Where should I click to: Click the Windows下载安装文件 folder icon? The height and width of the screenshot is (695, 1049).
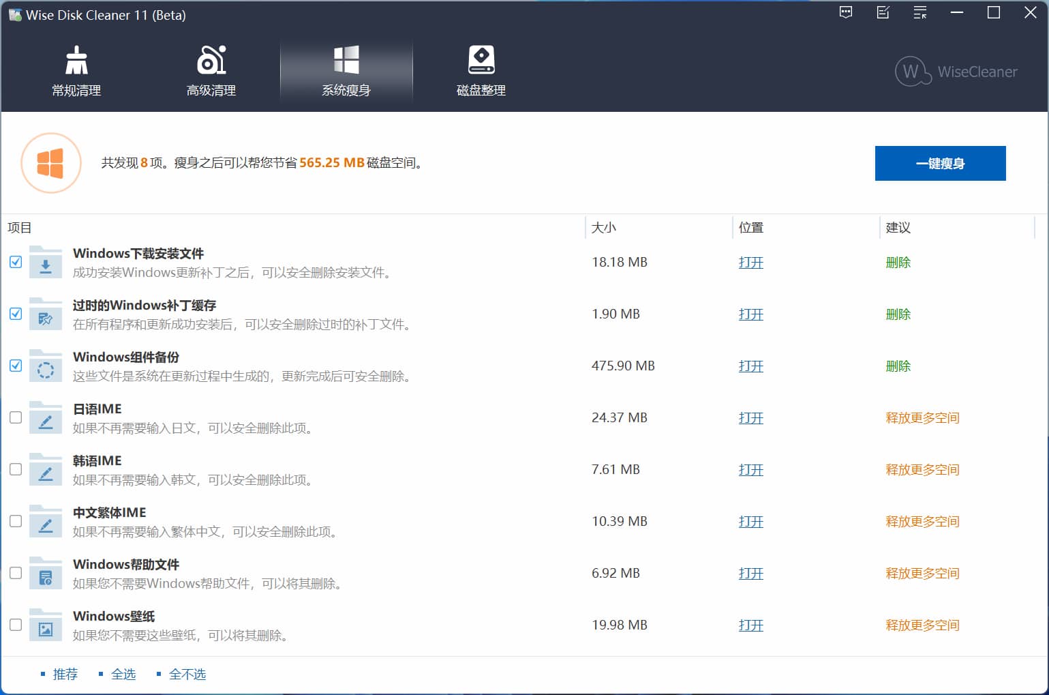[46, 263]
